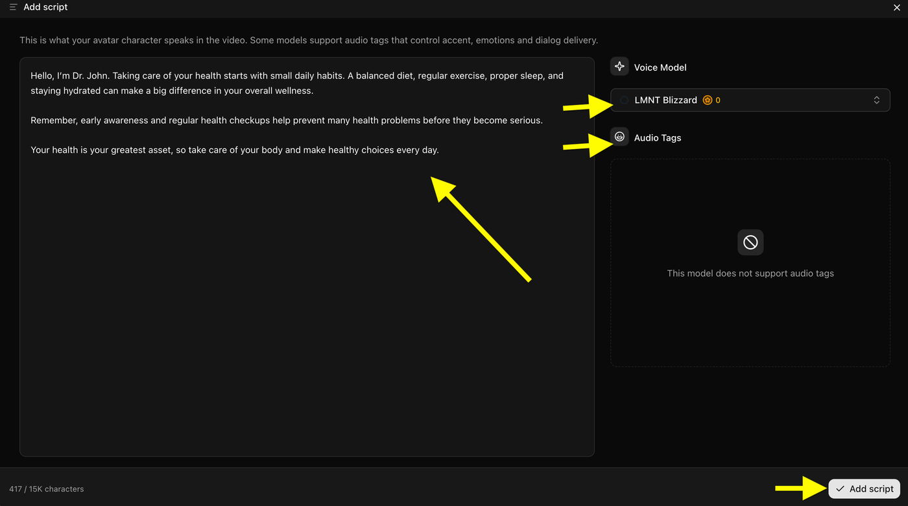This screenshot has width=908, height=506.
Task: Click the LMNT logo circle in the voice selector
Action: 624,100
